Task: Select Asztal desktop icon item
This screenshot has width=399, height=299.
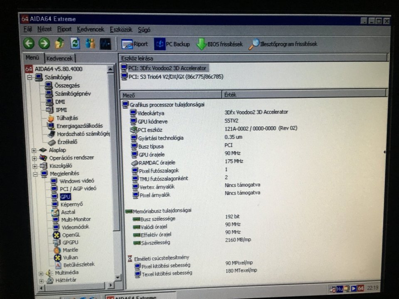Action: coord(64,212)
